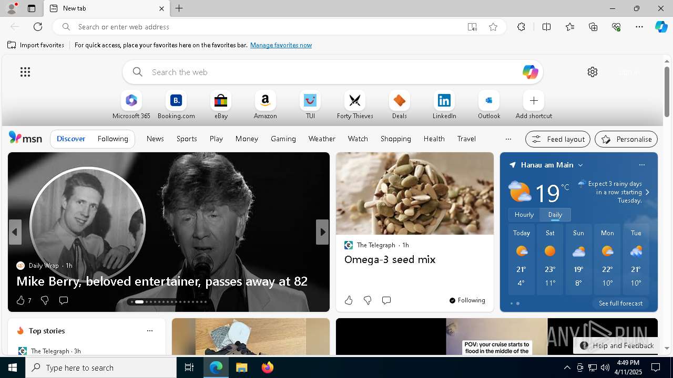
Task: Open Settings and more ellipsis menu
Action: tap(639, 27)
